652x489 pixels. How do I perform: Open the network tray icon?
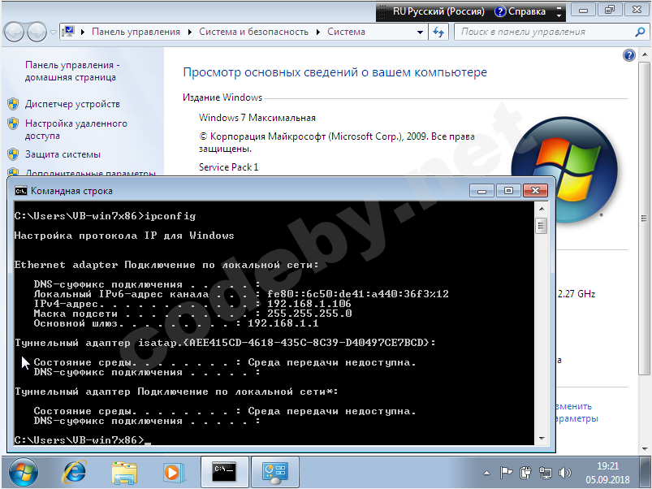[x=545, y=473]
